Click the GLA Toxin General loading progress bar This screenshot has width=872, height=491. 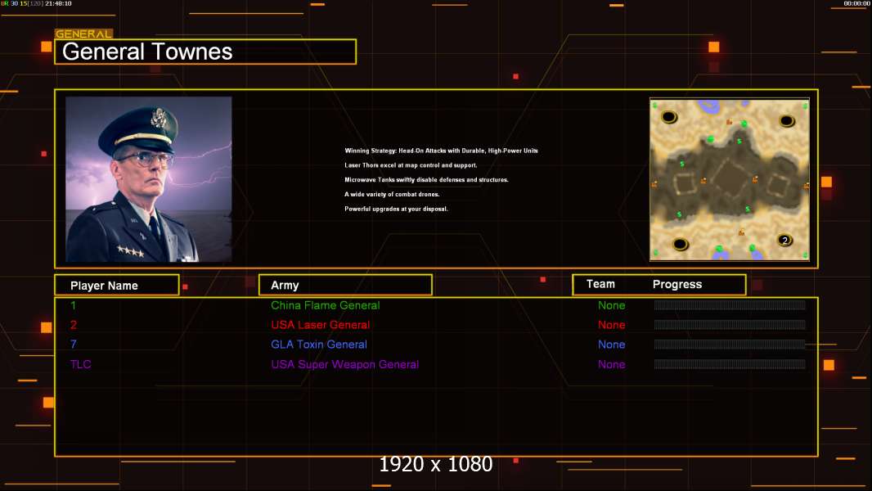pyautogui.click(x=730, y=345)
